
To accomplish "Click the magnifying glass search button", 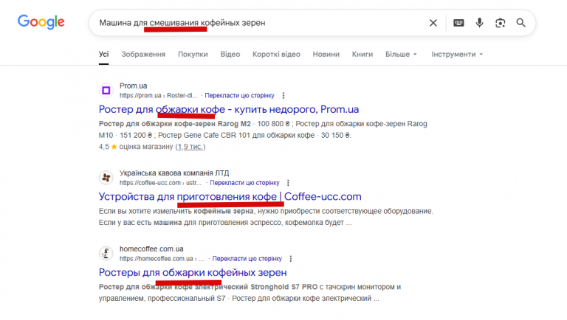I will point(520,23).
